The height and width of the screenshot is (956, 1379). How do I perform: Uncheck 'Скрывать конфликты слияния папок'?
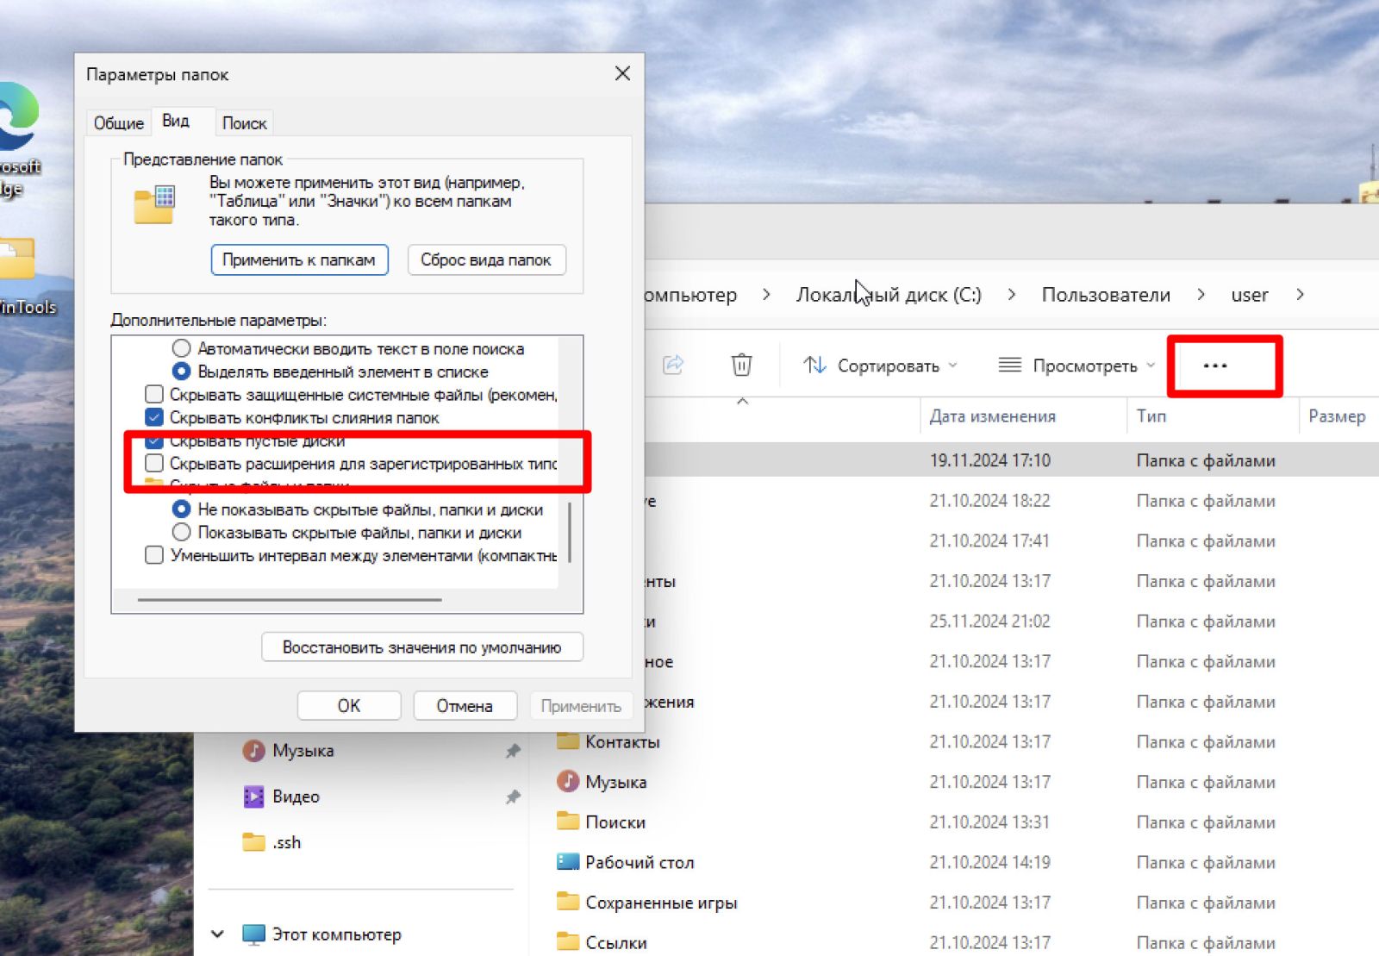click(x=154, y=417)
